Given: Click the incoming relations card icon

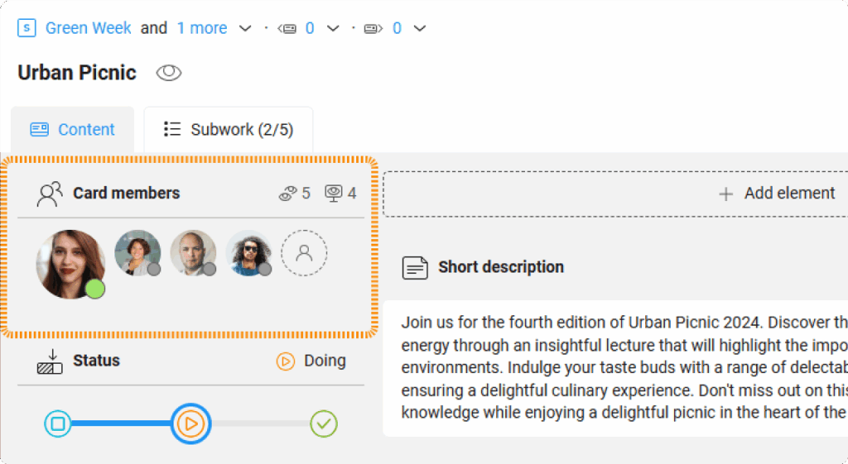Looking at the screenshot, I should (287, 29).
